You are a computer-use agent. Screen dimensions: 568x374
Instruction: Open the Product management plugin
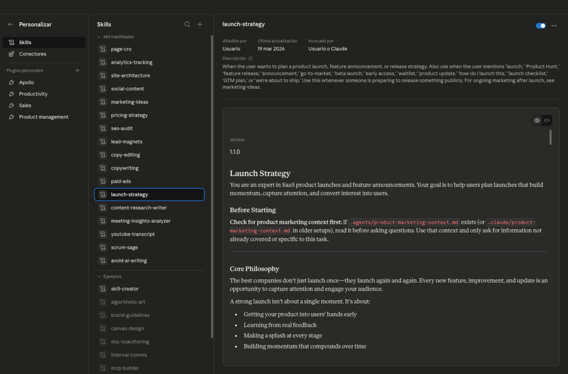tap(43, 117)
